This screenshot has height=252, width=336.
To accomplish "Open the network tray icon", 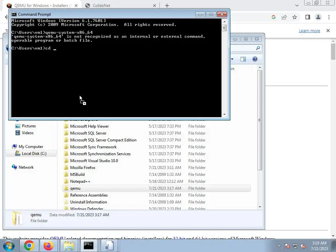I will coord(295,246).
